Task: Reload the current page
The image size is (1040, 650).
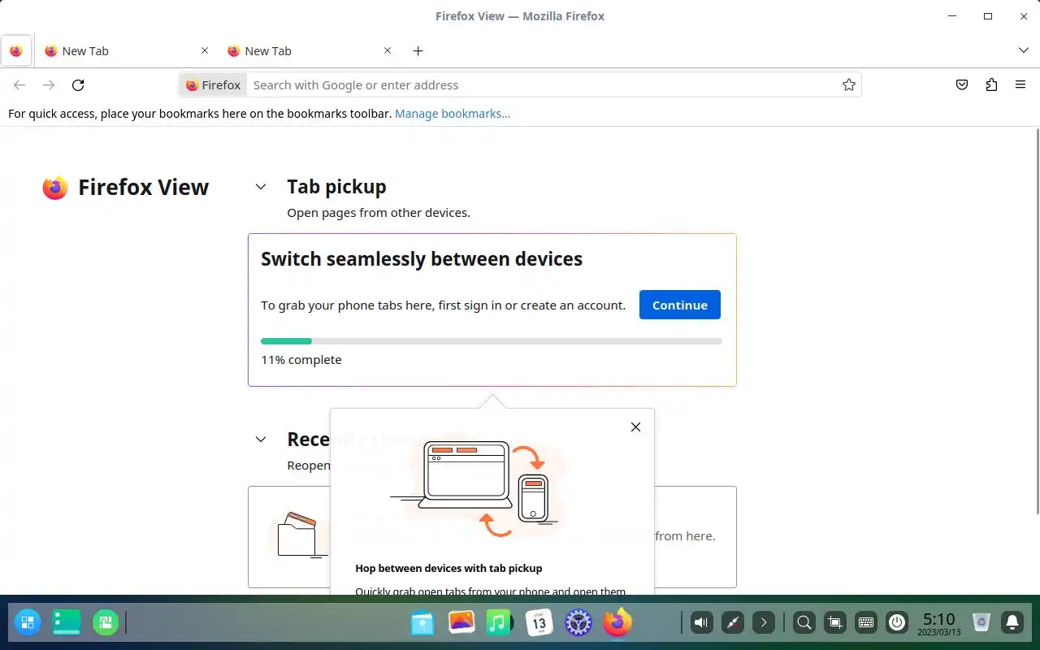Action: tap(78, 84)
